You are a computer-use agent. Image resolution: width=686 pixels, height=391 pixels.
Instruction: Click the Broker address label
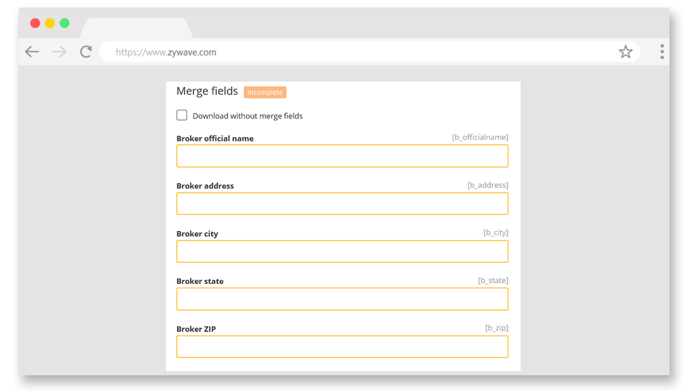(x=204, y=186)
